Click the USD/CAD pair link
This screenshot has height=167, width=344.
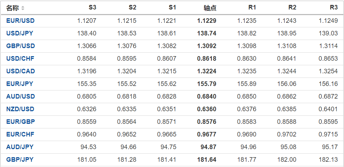point(20,71)
